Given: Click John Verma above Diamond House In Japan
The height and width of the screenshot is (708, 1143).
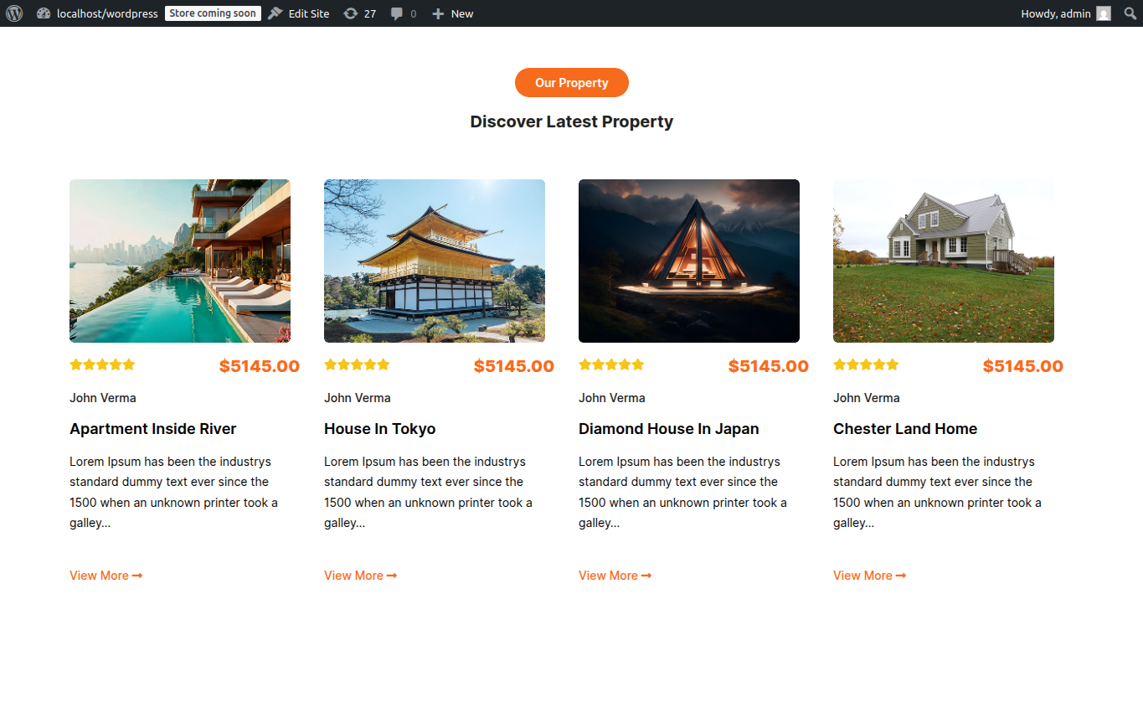Looking at the screenshot, I should [612, 398].
